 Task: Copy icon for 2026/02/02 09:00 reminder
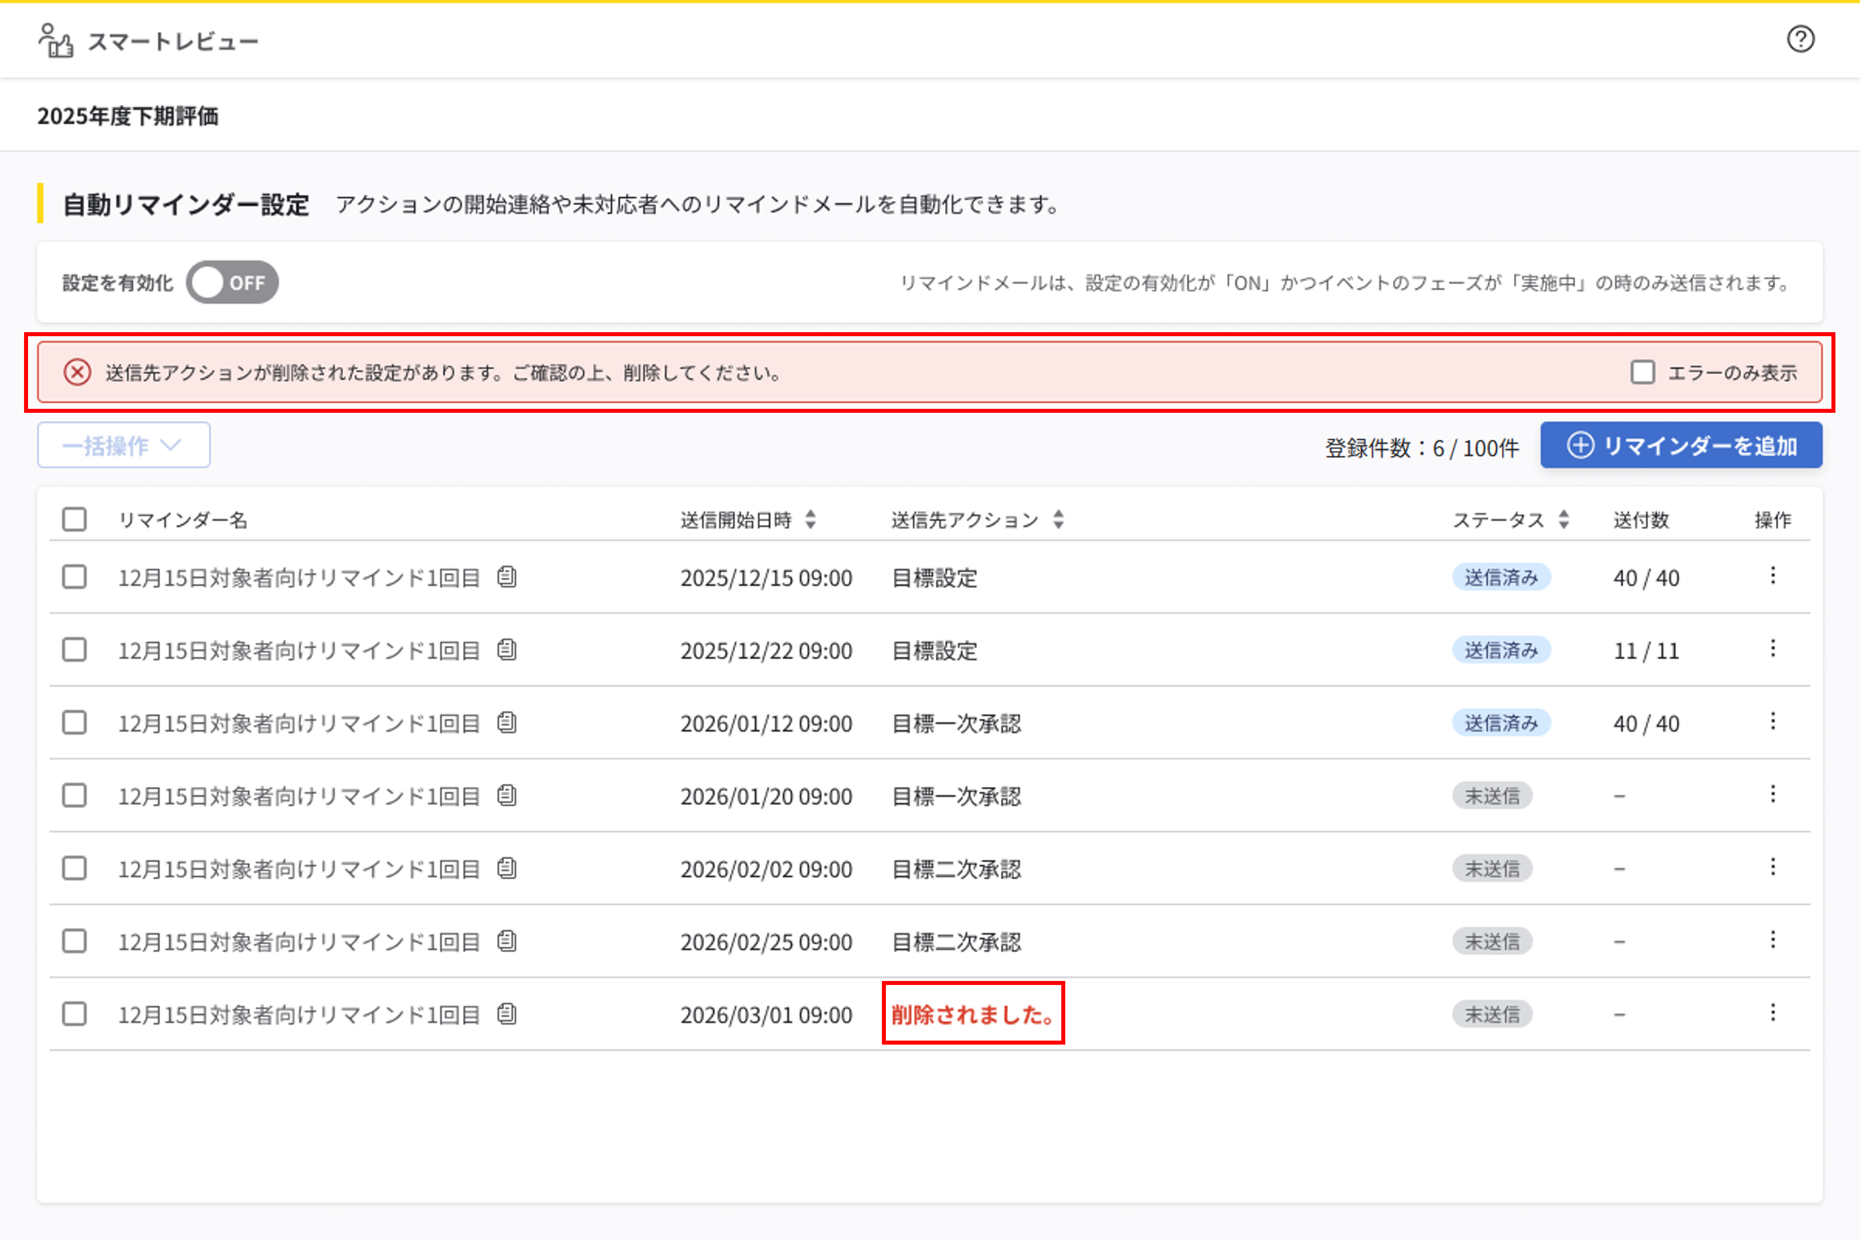point(507,868)
